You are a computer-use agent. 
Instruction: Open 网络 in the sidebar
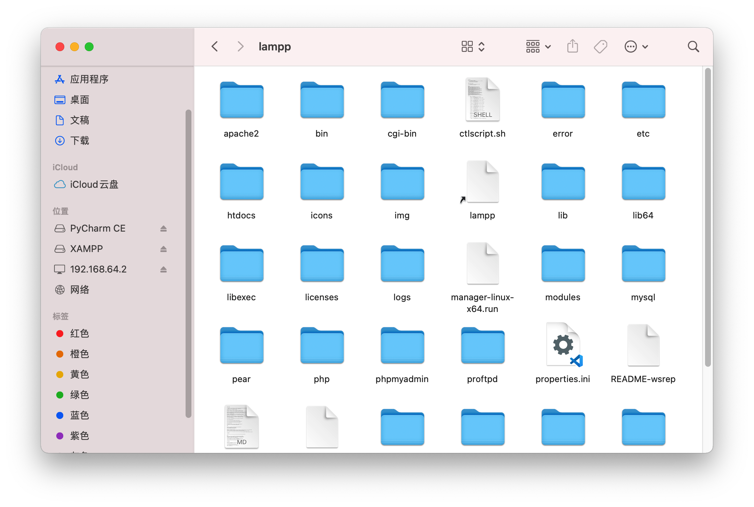click(x=80, y=290)
